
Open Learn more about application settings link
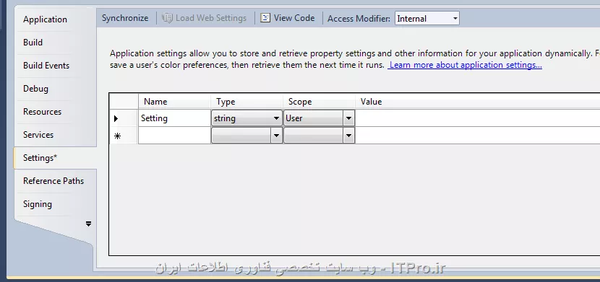466,65
